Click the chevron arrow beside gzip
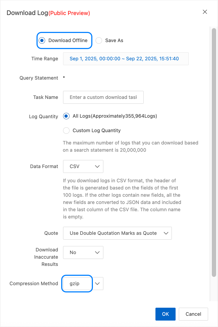Viewport: 218px width, 327px height. coord(98,284)
